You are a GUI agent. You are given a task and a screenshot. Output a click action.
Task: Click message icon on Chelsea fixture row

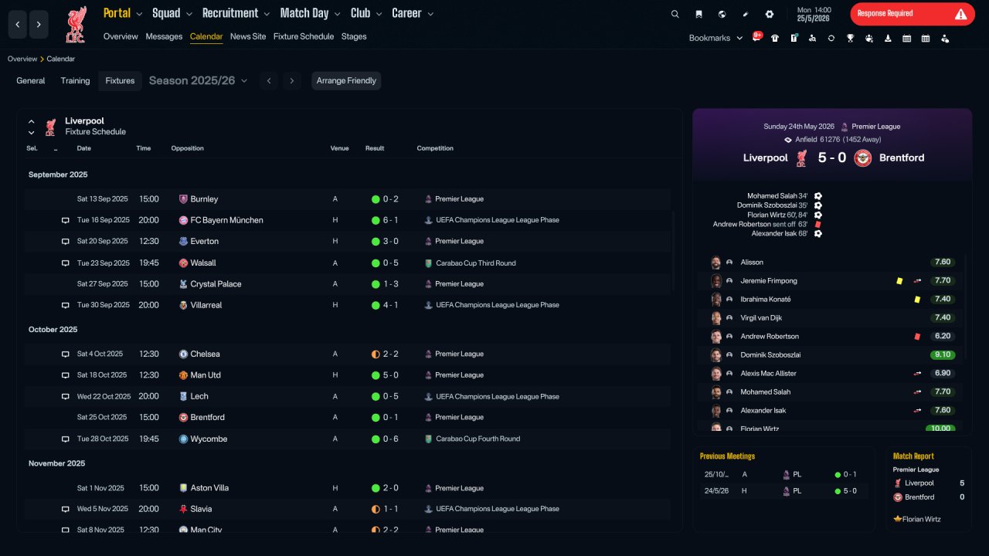pyautogui.click(x=66, y=354)
